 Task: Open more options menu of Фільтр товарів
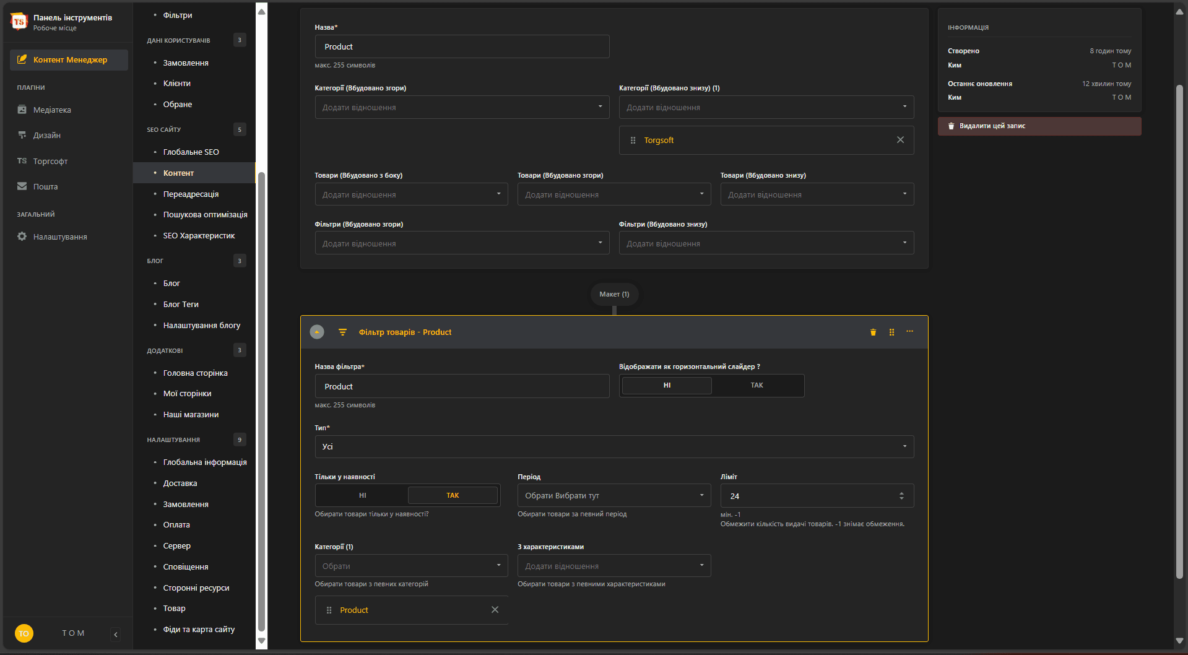tap(910, 332)
